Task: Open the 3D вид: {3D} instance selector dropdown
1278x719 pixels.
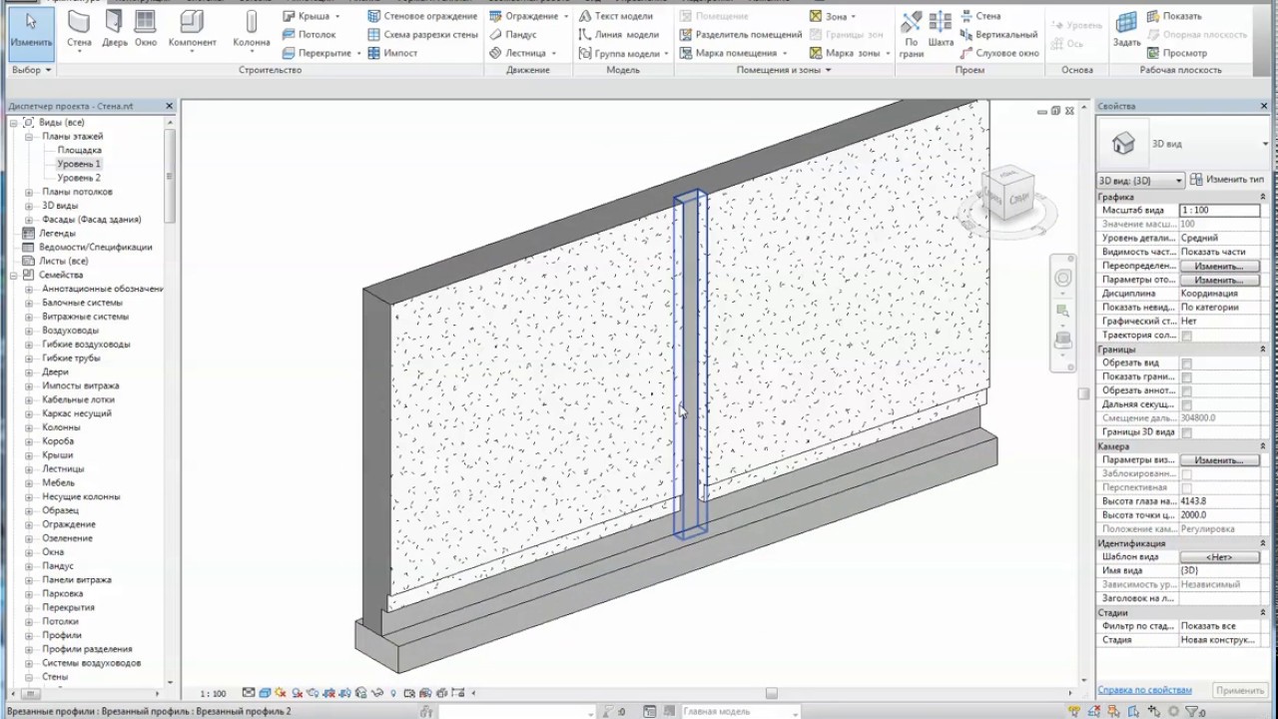Action: (x=1140, y=181)
